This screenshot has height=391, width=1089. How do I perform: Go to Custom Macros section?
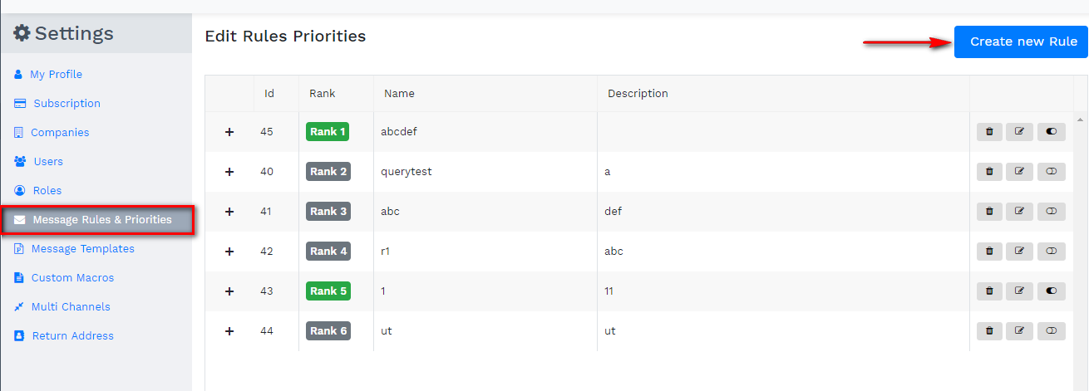(72, 278)
